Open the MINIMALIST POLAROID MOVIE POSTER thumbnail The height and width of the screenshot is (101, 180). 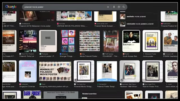pos(55,71)
